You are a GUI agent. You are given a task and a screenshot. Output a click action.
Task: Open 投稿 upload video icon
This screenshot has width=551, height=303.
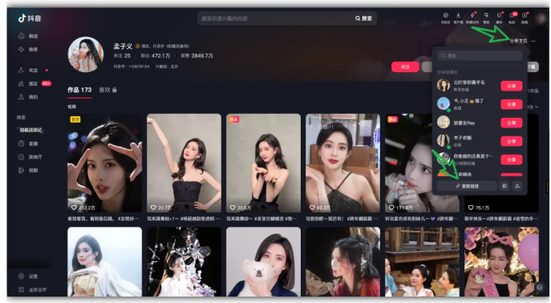tap(525, 18)
